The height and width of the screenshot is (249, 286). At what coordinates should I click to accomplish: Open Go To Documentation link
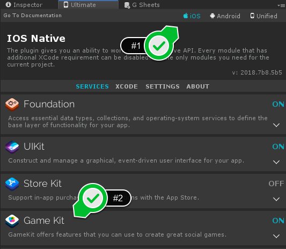pyautogui.click(x=33, y=16)
